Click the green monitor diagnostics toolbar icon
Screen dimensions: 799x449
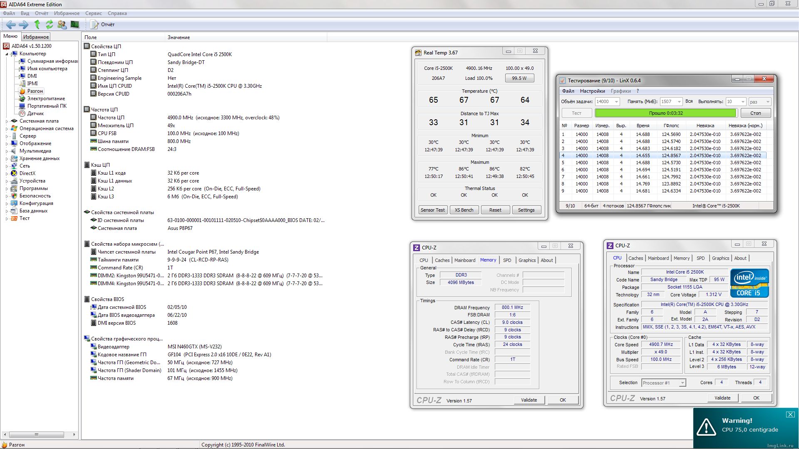[x=74, y=25]
